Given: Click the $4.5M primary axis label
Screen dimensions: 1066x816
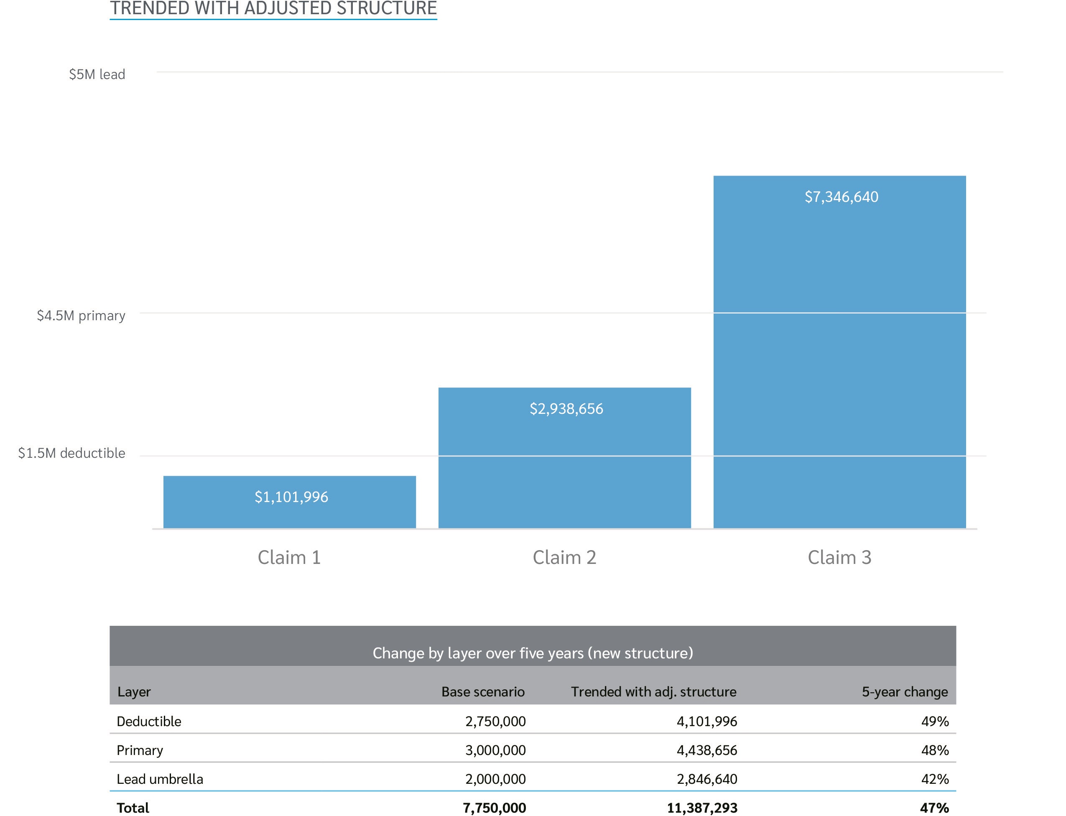Looking at the screenshot, I should pos(81,316).
